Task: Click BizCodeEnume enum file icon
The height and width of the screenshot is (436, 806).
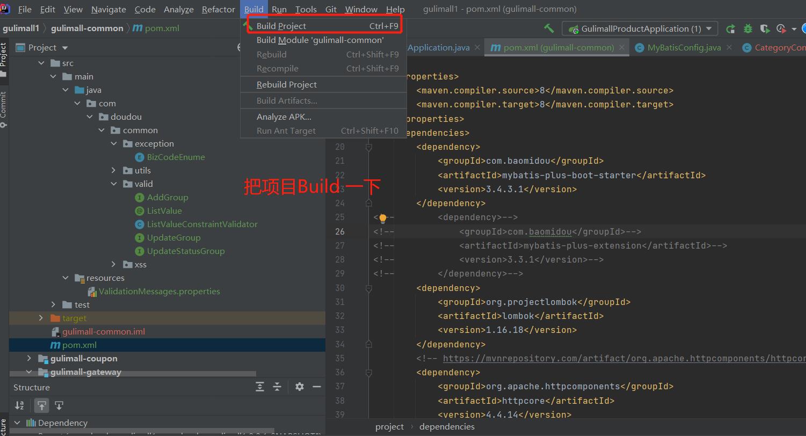Action: (x=140, y=157)
